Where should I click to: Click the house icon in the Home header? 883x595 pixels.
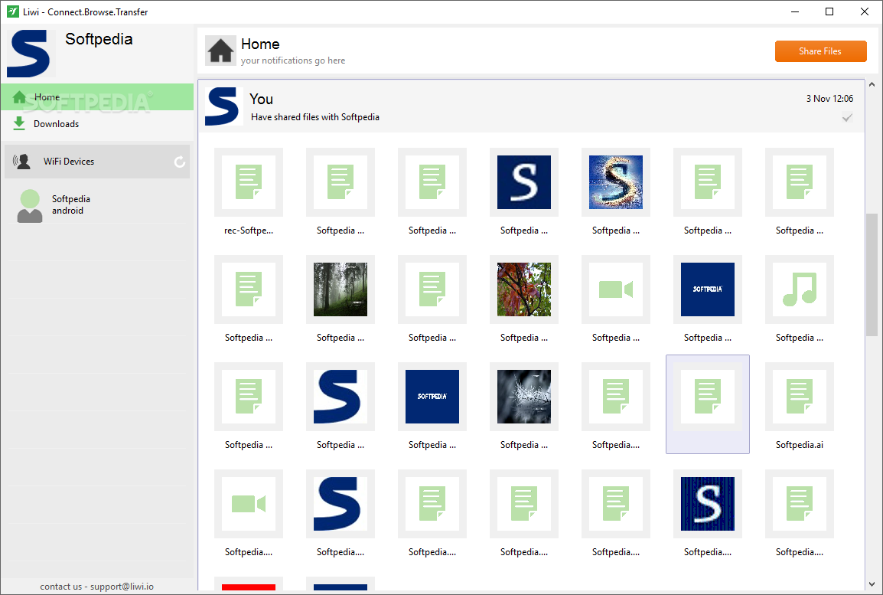220,51
